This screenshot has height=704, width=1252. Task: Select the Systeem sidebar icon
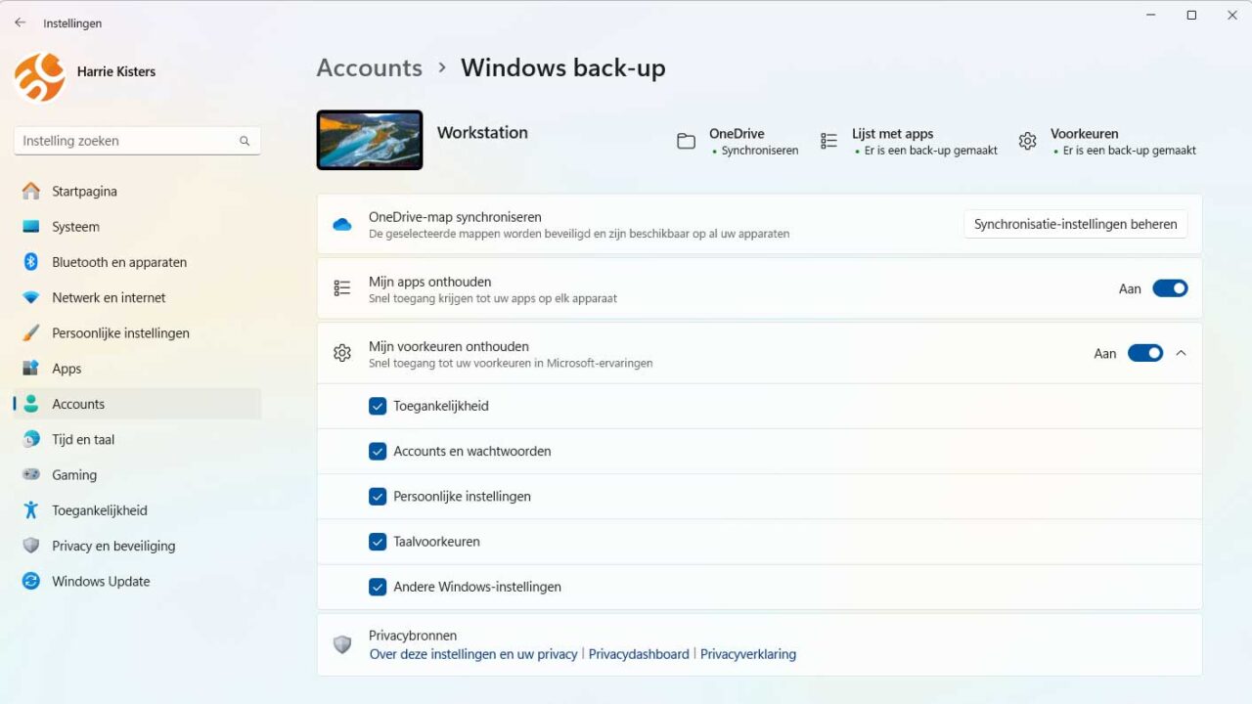(75, 226)
